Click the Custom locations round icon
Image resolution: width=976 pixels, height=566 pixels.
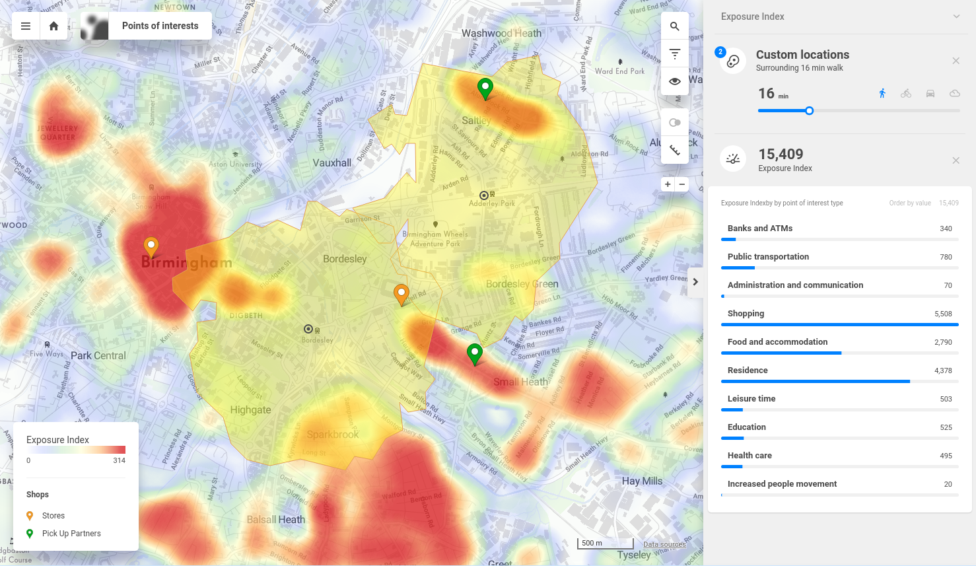coord(733,61)
